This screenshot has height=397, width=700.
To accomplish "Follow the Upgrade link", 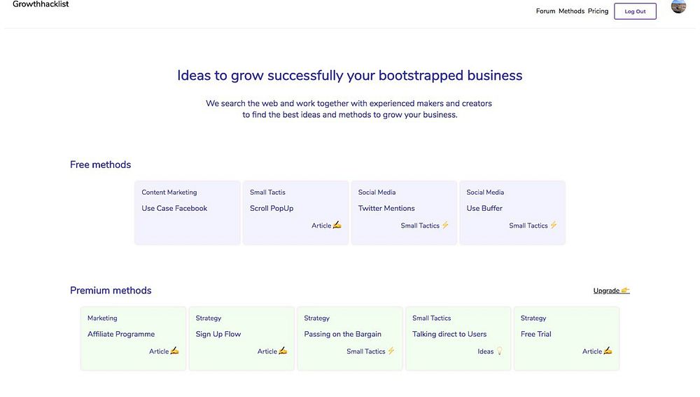I will point(606,291).
